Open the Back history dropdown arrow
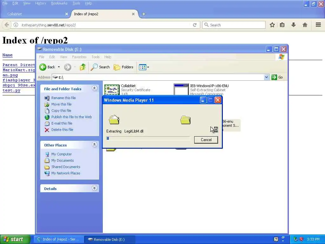 click(59, 67)
